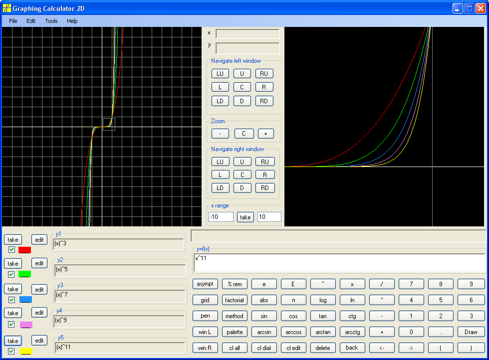This screenshot has height=360, width=489.
Task: Click the take button for y5
Action: (13, 341)
